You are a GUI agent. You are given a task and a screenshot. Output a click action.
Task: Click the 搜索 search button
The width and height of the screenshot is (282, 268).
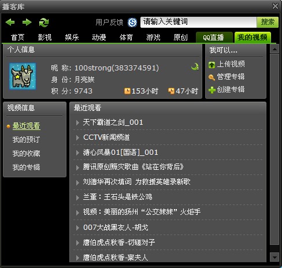[268, 22]
